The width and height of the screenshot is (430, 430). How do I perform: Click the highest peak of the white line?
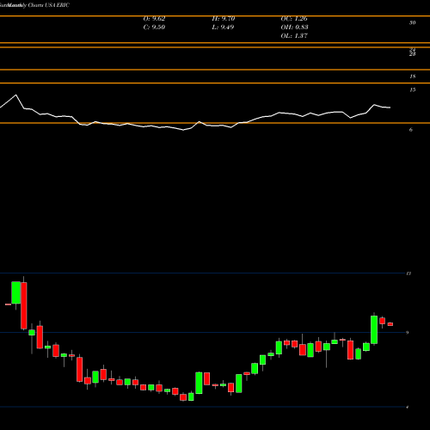coord(15,95)
